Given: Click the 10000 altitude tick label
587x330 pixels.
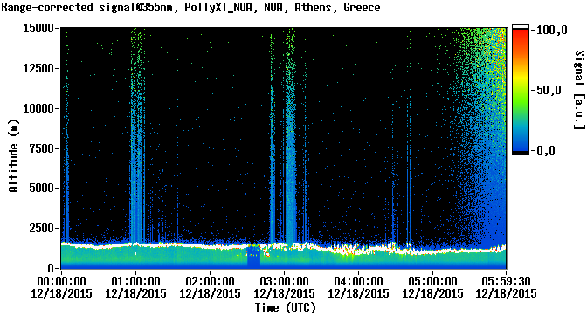Looking at the screenshot, I should coord(38,108).
